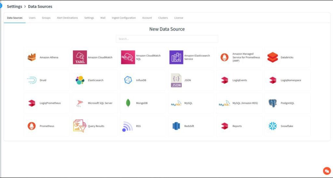Click the Settings breadcrumb link

[x=14, y=6]
